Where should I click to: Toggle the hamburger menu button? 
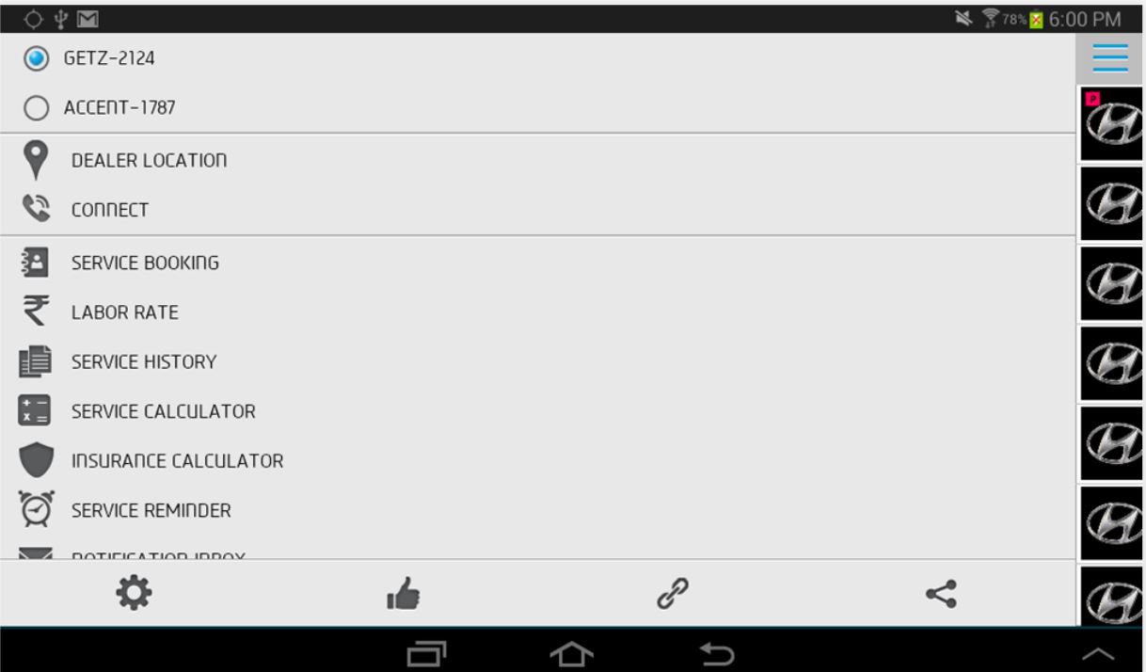[1110, 58]
